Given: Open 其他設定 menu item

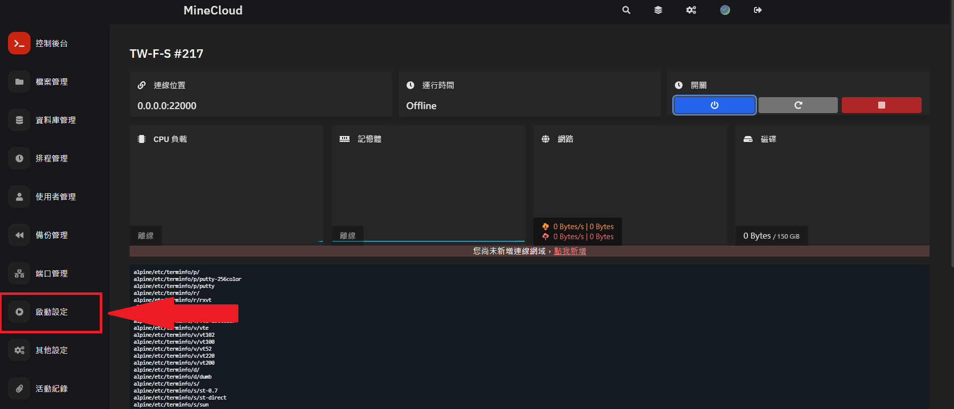Looking at the screenshot, I should pos(51,350).
